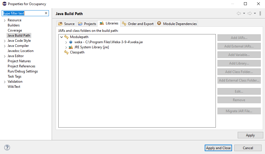The height and width of the screenshot is (154, 265).
Task: Expand the Java Compiler node
Action: (x=5, y=46)
